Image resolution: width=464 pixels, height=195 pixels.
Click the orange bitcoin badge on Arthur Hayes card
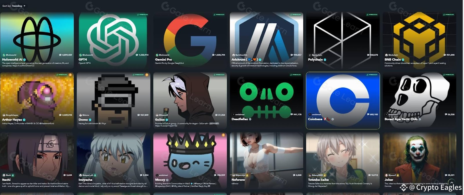coord(70,75)
